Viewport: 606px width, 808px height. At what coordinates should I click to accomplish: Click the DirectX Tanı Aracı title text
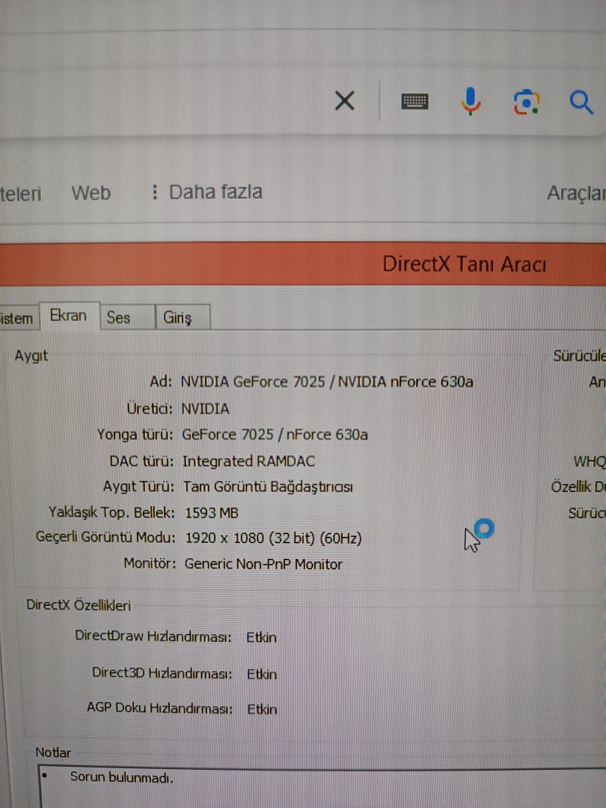click(x=464, y=264)
